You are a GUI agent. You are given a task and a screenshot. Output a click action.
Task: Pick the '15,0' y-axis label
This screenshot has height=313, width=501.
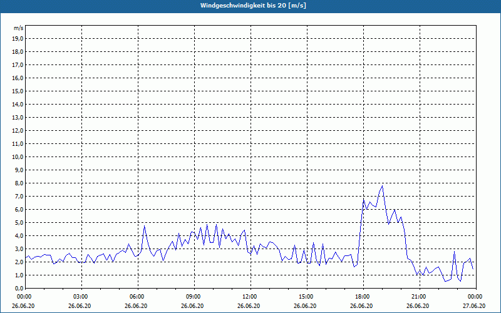coord(18,91)
